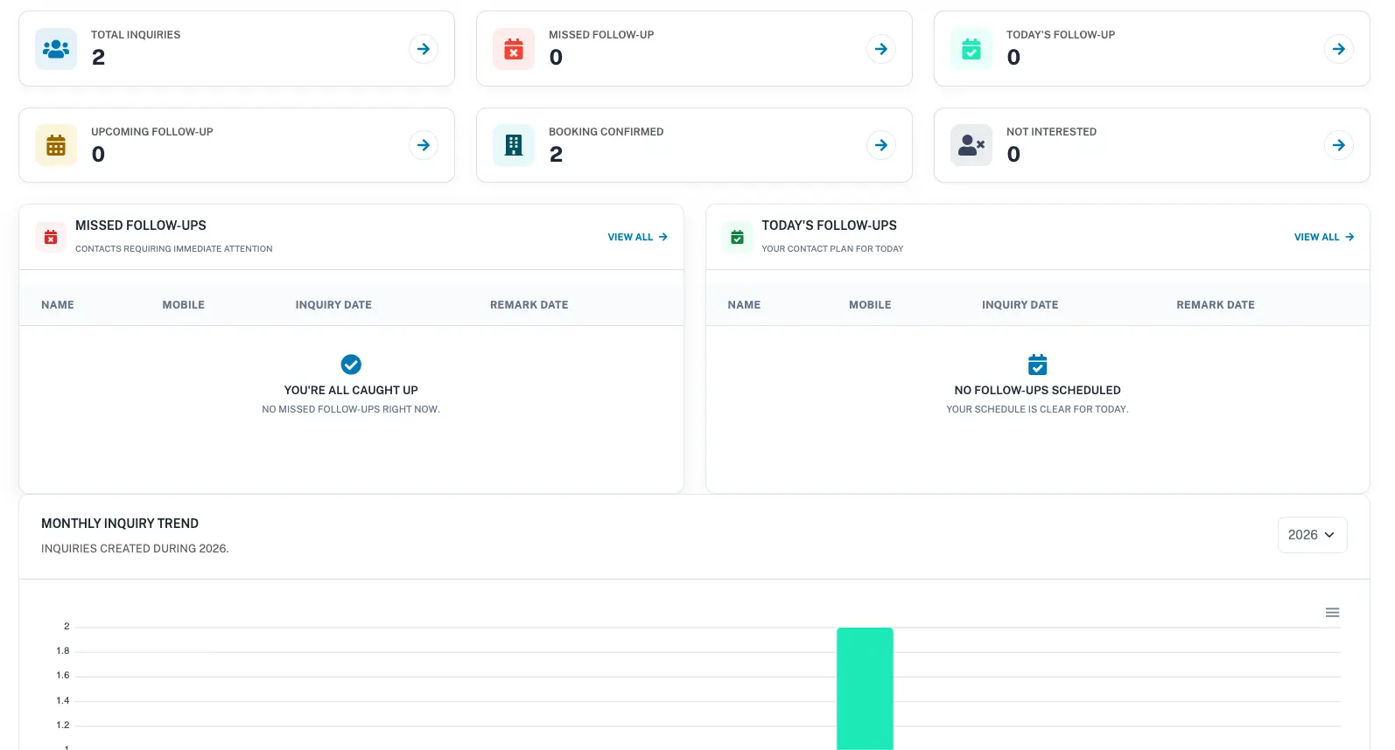Viewport: 1395px width, 750px height.
Task: Open Booking Confirmed card arrow
Action: coord(881,145)
